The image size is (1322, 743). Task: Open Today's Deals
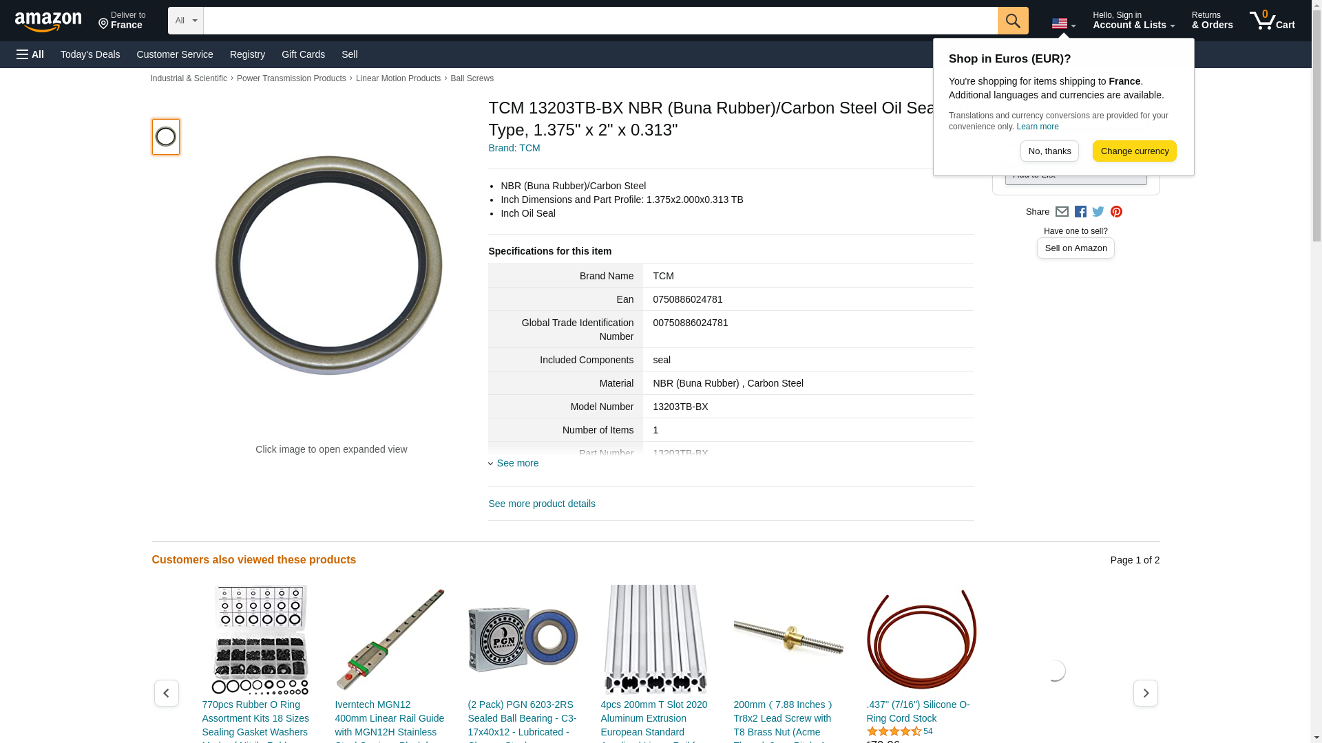pos(90,54)
